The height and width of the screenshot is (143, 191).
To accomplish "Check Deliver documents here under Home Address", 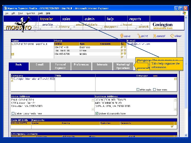I will (x=13, y=113).
